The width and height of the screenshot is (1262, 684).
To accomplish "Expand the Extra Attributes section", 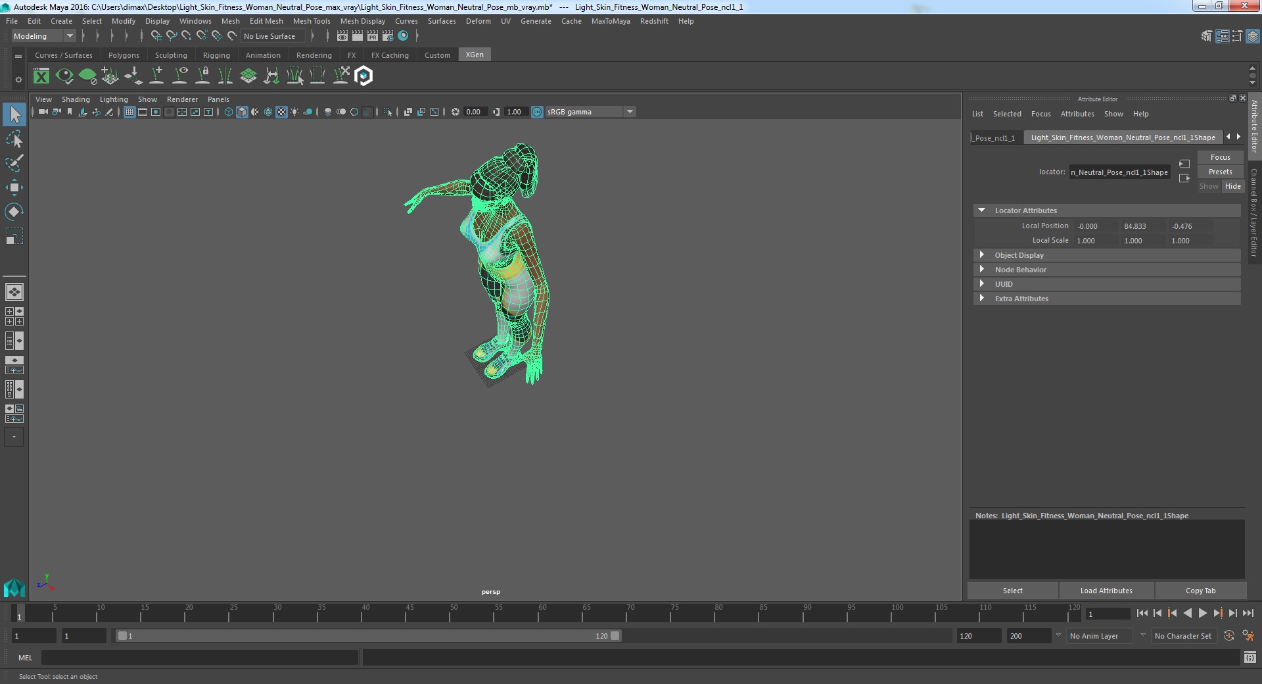I will (x=982, y=299).
